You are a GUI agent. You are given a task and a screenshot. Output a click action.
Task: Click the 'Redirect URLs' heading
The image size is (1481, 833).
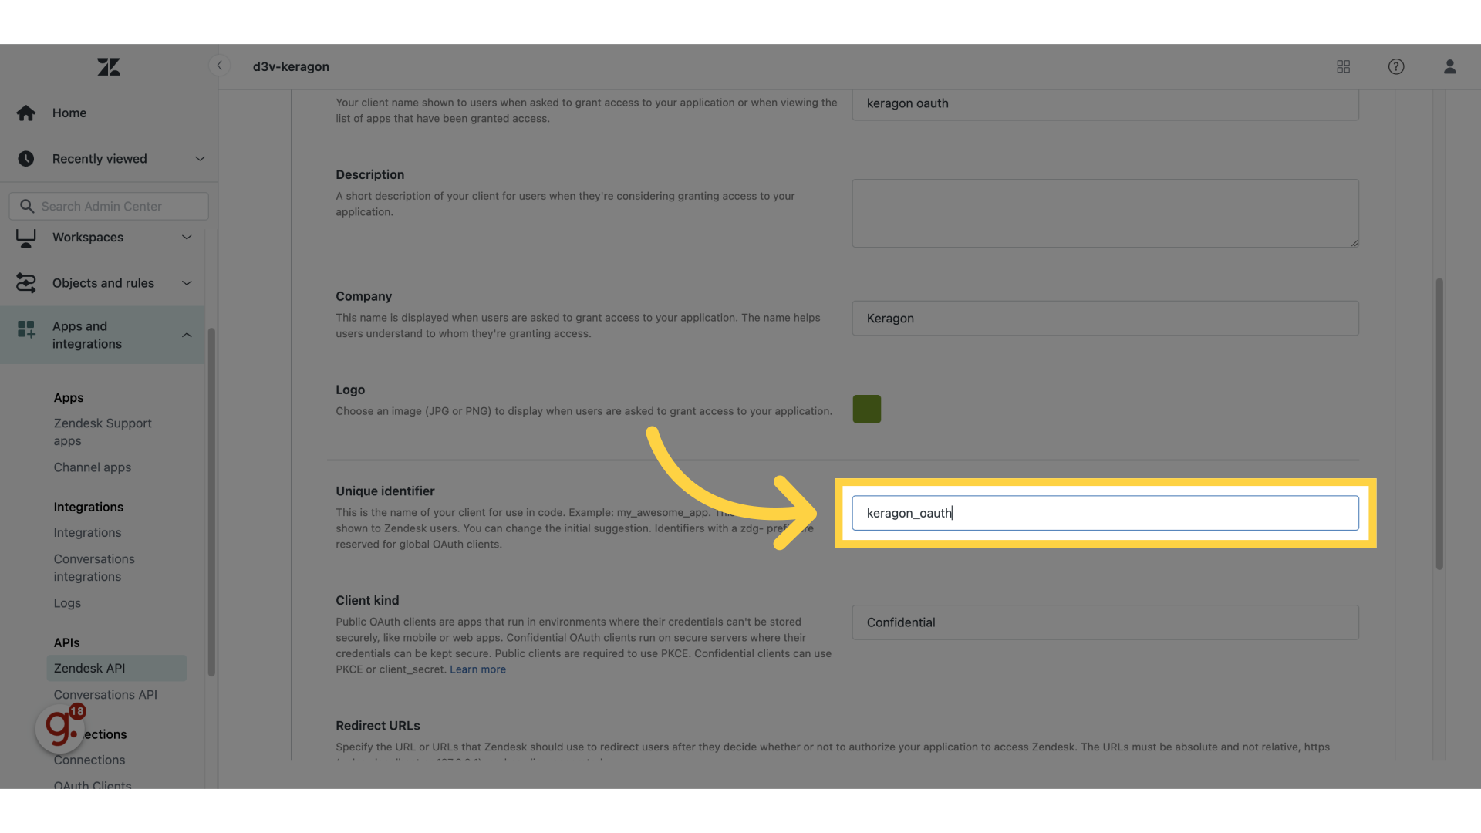click(x=378, y=727)
